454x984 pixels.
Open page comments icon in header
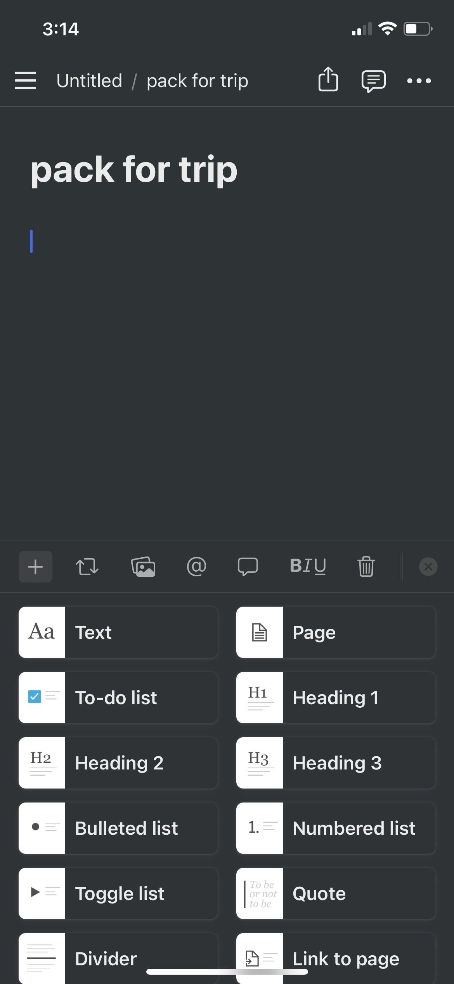(x=373, y=80)
